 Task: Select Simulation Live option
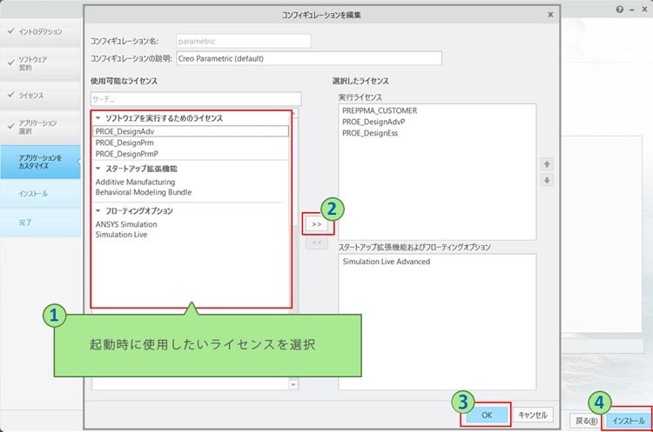click(x=121, y=235)
